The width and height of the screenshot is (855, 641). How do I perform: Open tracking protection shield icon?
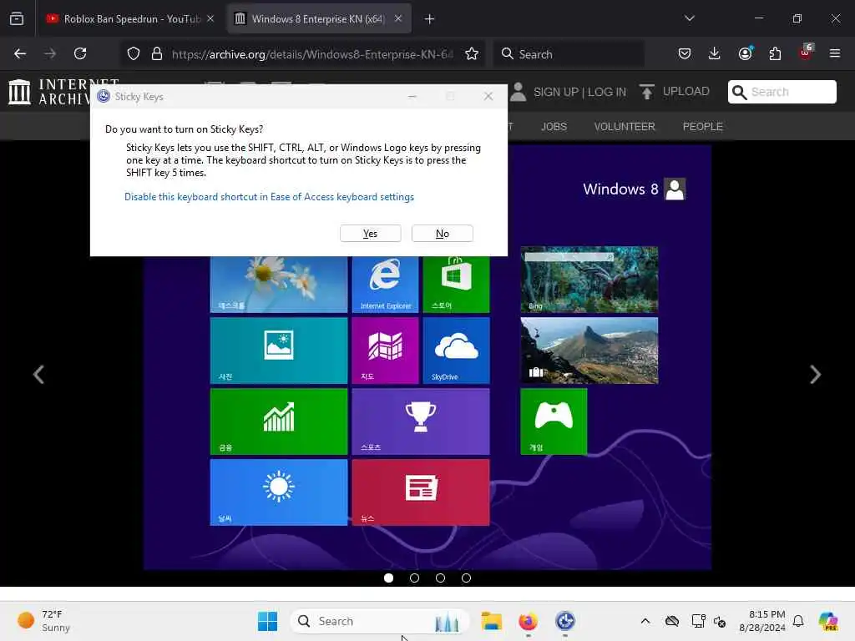click(x=134, y=53)
